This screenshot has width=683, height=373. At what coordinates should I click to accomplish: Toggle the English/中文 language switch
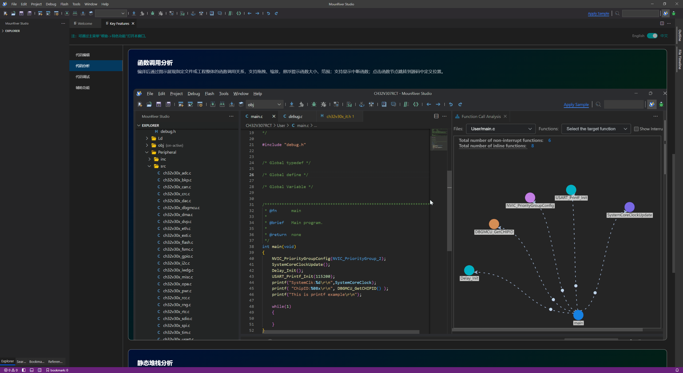tap(652, 36)
